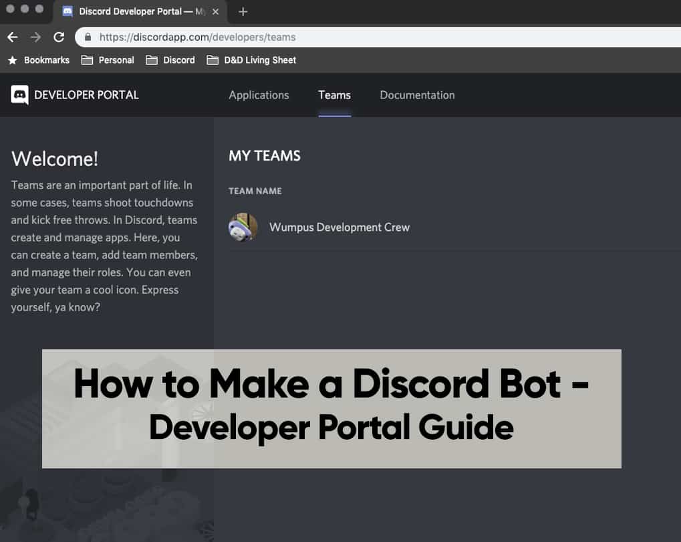Open a new tab with plus icon

point(243,12)
